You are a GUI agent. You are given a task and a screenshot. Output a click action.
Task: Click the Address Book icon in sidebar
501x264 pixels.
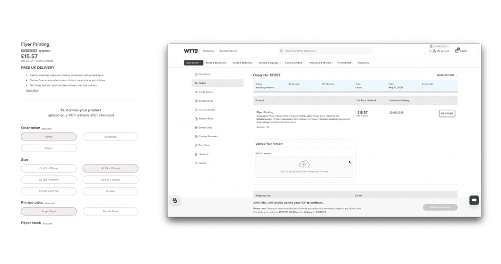[x=196, y=119]
